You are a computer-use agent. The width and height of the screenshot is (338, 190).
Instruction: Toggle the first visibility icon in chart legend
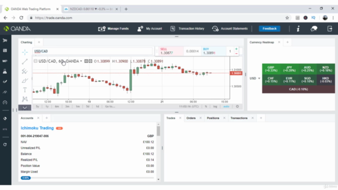click(86, 61)
